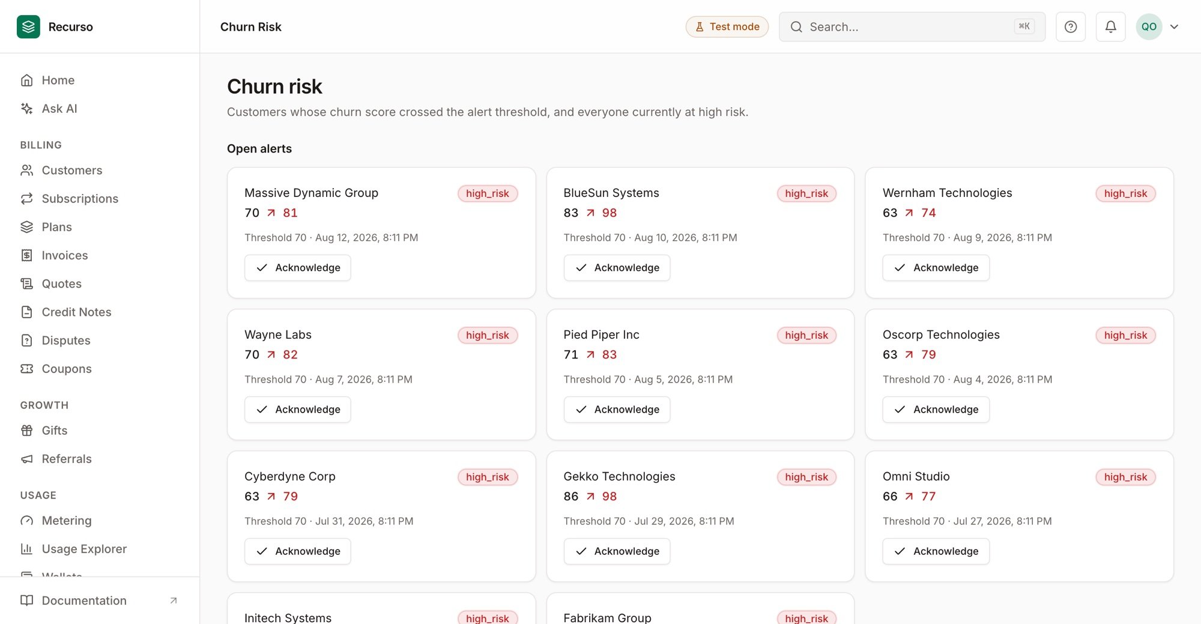Click the Gifts icon in sidebar
Image resolution: width=1201 pixels, height=624 pixels.
coord(26,431)
